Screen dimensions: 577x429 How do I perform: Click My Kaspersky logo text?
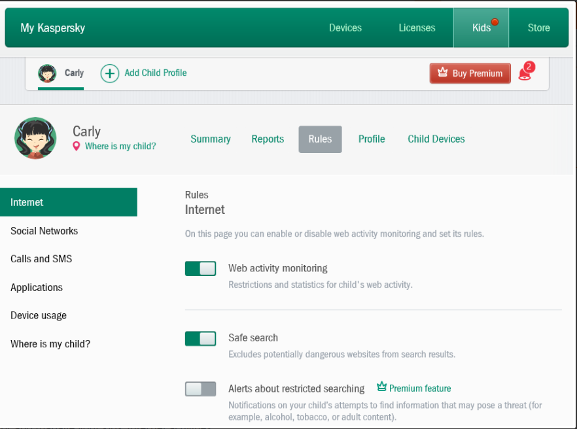[x=52, y=28]
